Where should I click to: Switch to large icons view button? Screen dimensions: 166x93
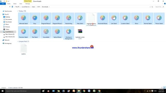tap(164, 88)
